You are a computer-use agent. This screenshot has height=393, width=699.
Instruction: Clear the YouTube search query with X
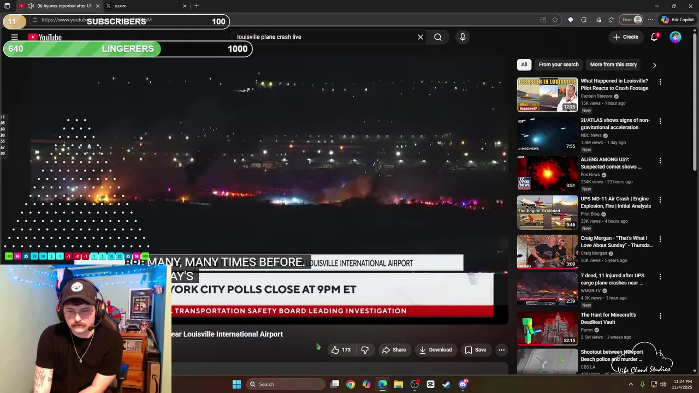tap(420, 37)
